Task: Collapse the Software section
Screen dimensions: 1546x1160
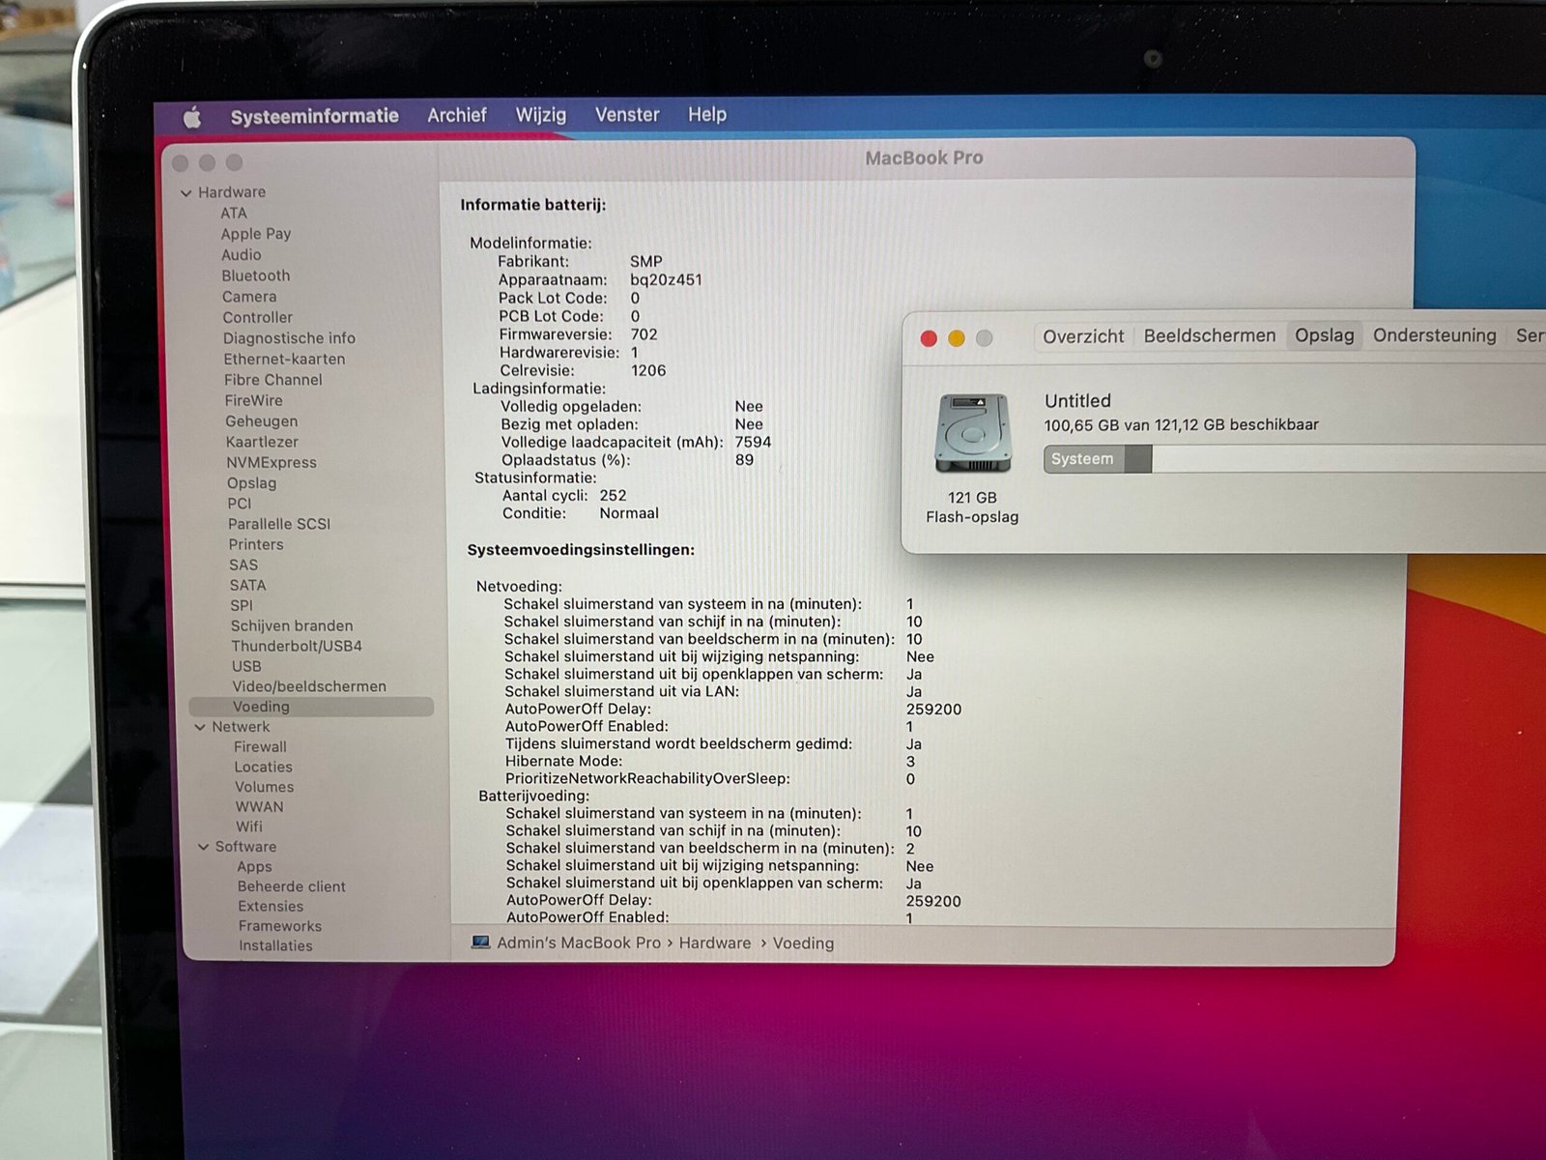Action: click(x=203, y=847)
